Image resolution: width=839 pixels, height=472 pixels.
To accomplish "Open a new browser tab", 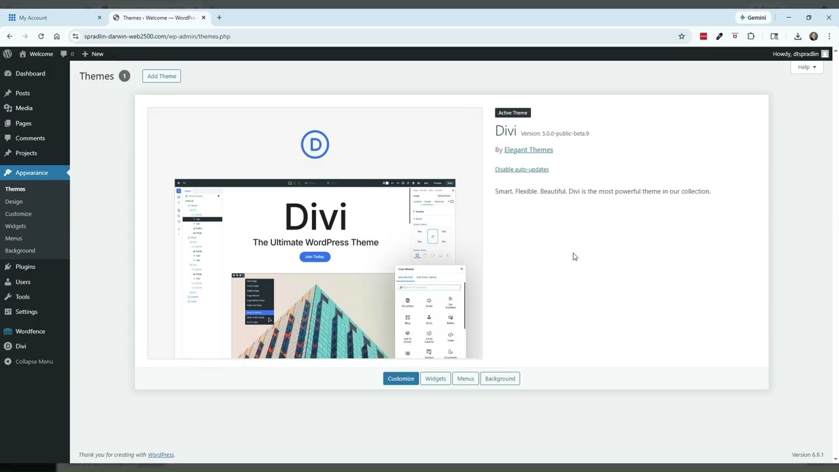I will pyautogui.click(x=219, y=18).
